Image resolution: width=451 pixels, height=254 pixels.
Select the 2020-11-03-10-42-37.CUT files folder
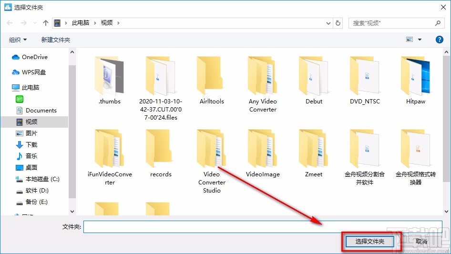pyautogui.click(x=161, y=88)
